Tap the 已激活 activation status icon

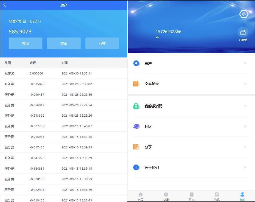pos(243,32)
